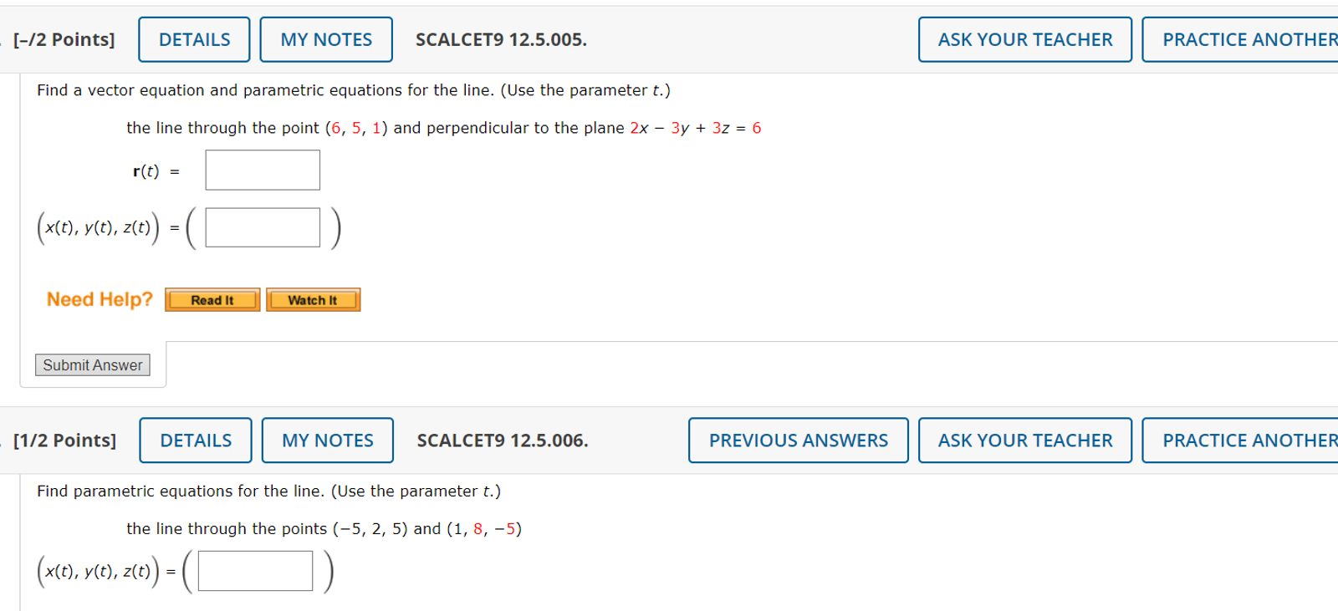Screen dimensions: 1338x611
Task: Submit the answer for problem 12.5.005
Action: [92, 364]
